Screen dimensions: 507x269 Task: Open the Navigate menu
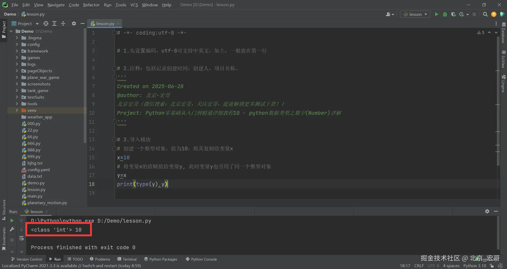(x=56, y=5)
